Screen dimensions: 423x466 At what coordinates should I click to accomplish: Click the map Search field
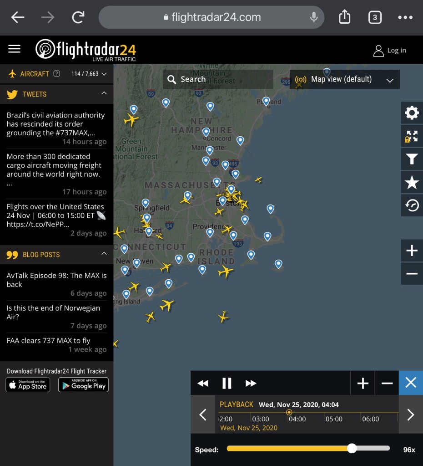[x=218, y=80]
